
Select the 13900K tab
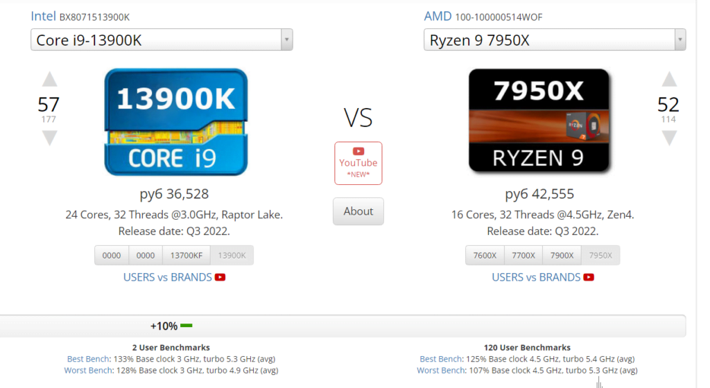coord(232,256)
